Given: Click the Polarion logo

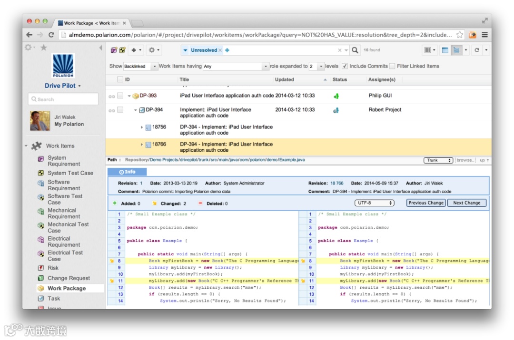Looking at the screenshot, I should tap(63, 66).
